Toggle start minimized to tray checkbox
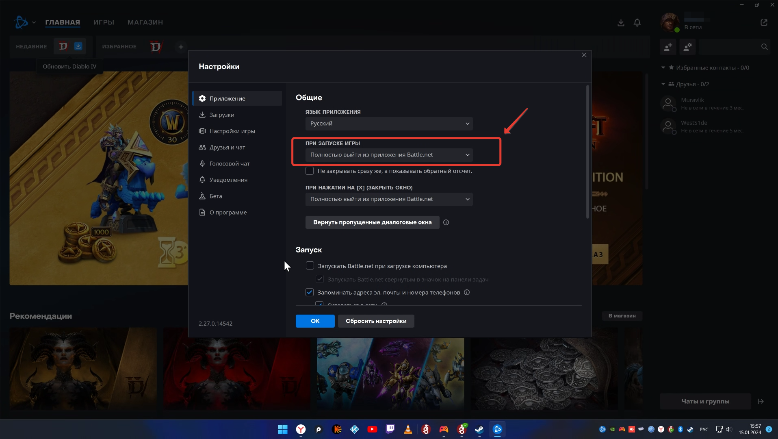Viewport: 778px width, 439px height. 320,279
